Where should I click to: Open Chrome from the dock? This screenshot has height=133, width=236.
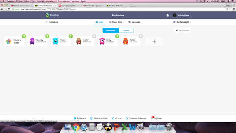tap(76, 127)
